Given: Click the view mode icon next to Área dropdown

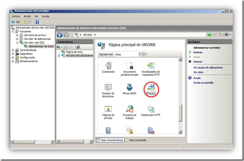Looking at the screenshot, I should pyautogui.click(x=144, y=54).
